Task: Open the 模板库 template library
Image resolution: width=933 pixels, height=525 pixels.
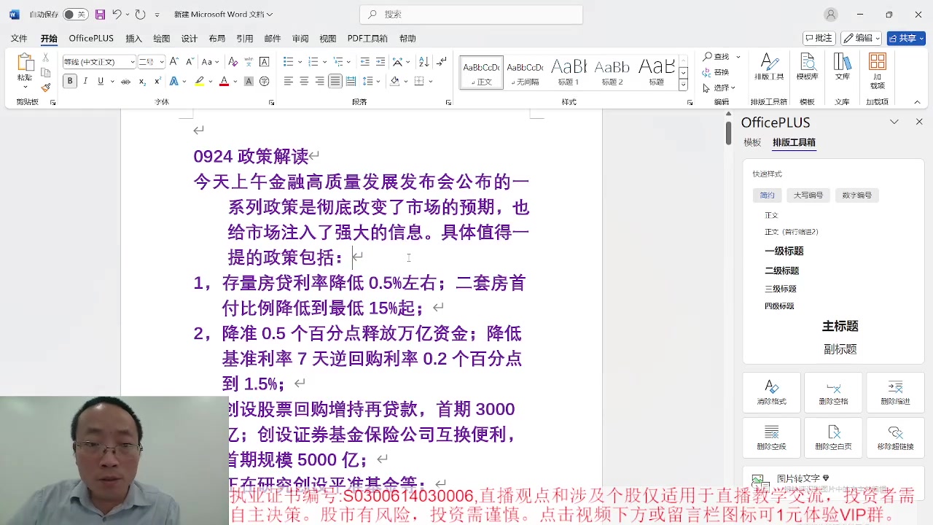Action: pyautogui.click(x=807, y=67)
